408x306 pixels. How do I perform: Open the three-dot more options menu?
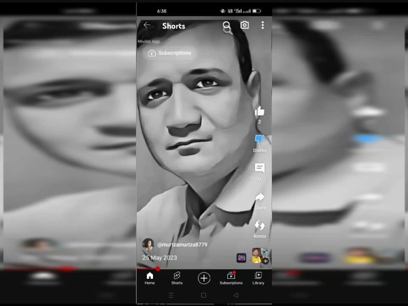[x=263, y=25]
